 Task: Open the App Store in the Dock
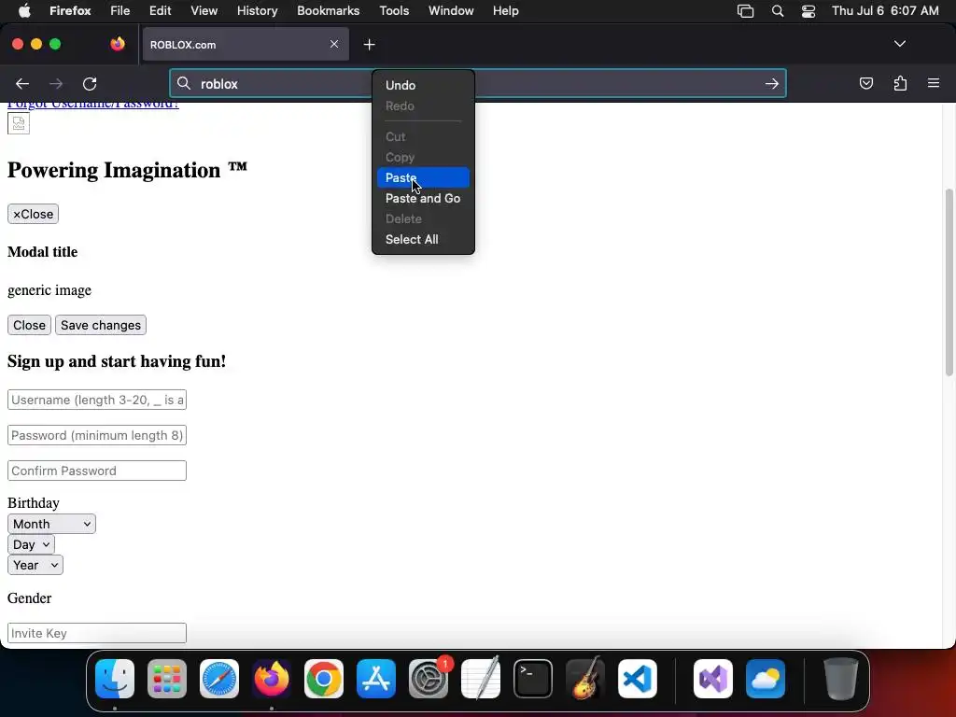tap(376, 679)
